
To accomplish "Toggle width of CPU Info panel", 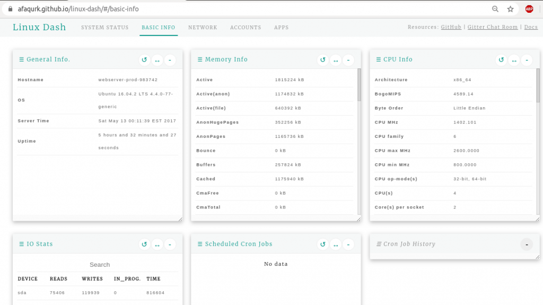I will [514, 60].
